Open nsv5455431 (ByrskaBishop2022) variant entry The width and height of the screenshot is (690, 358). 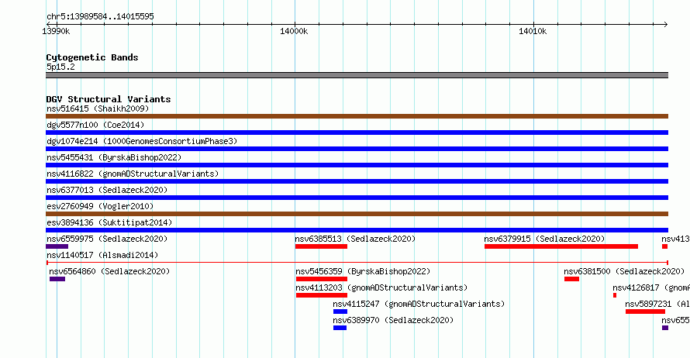click(114, 157)
